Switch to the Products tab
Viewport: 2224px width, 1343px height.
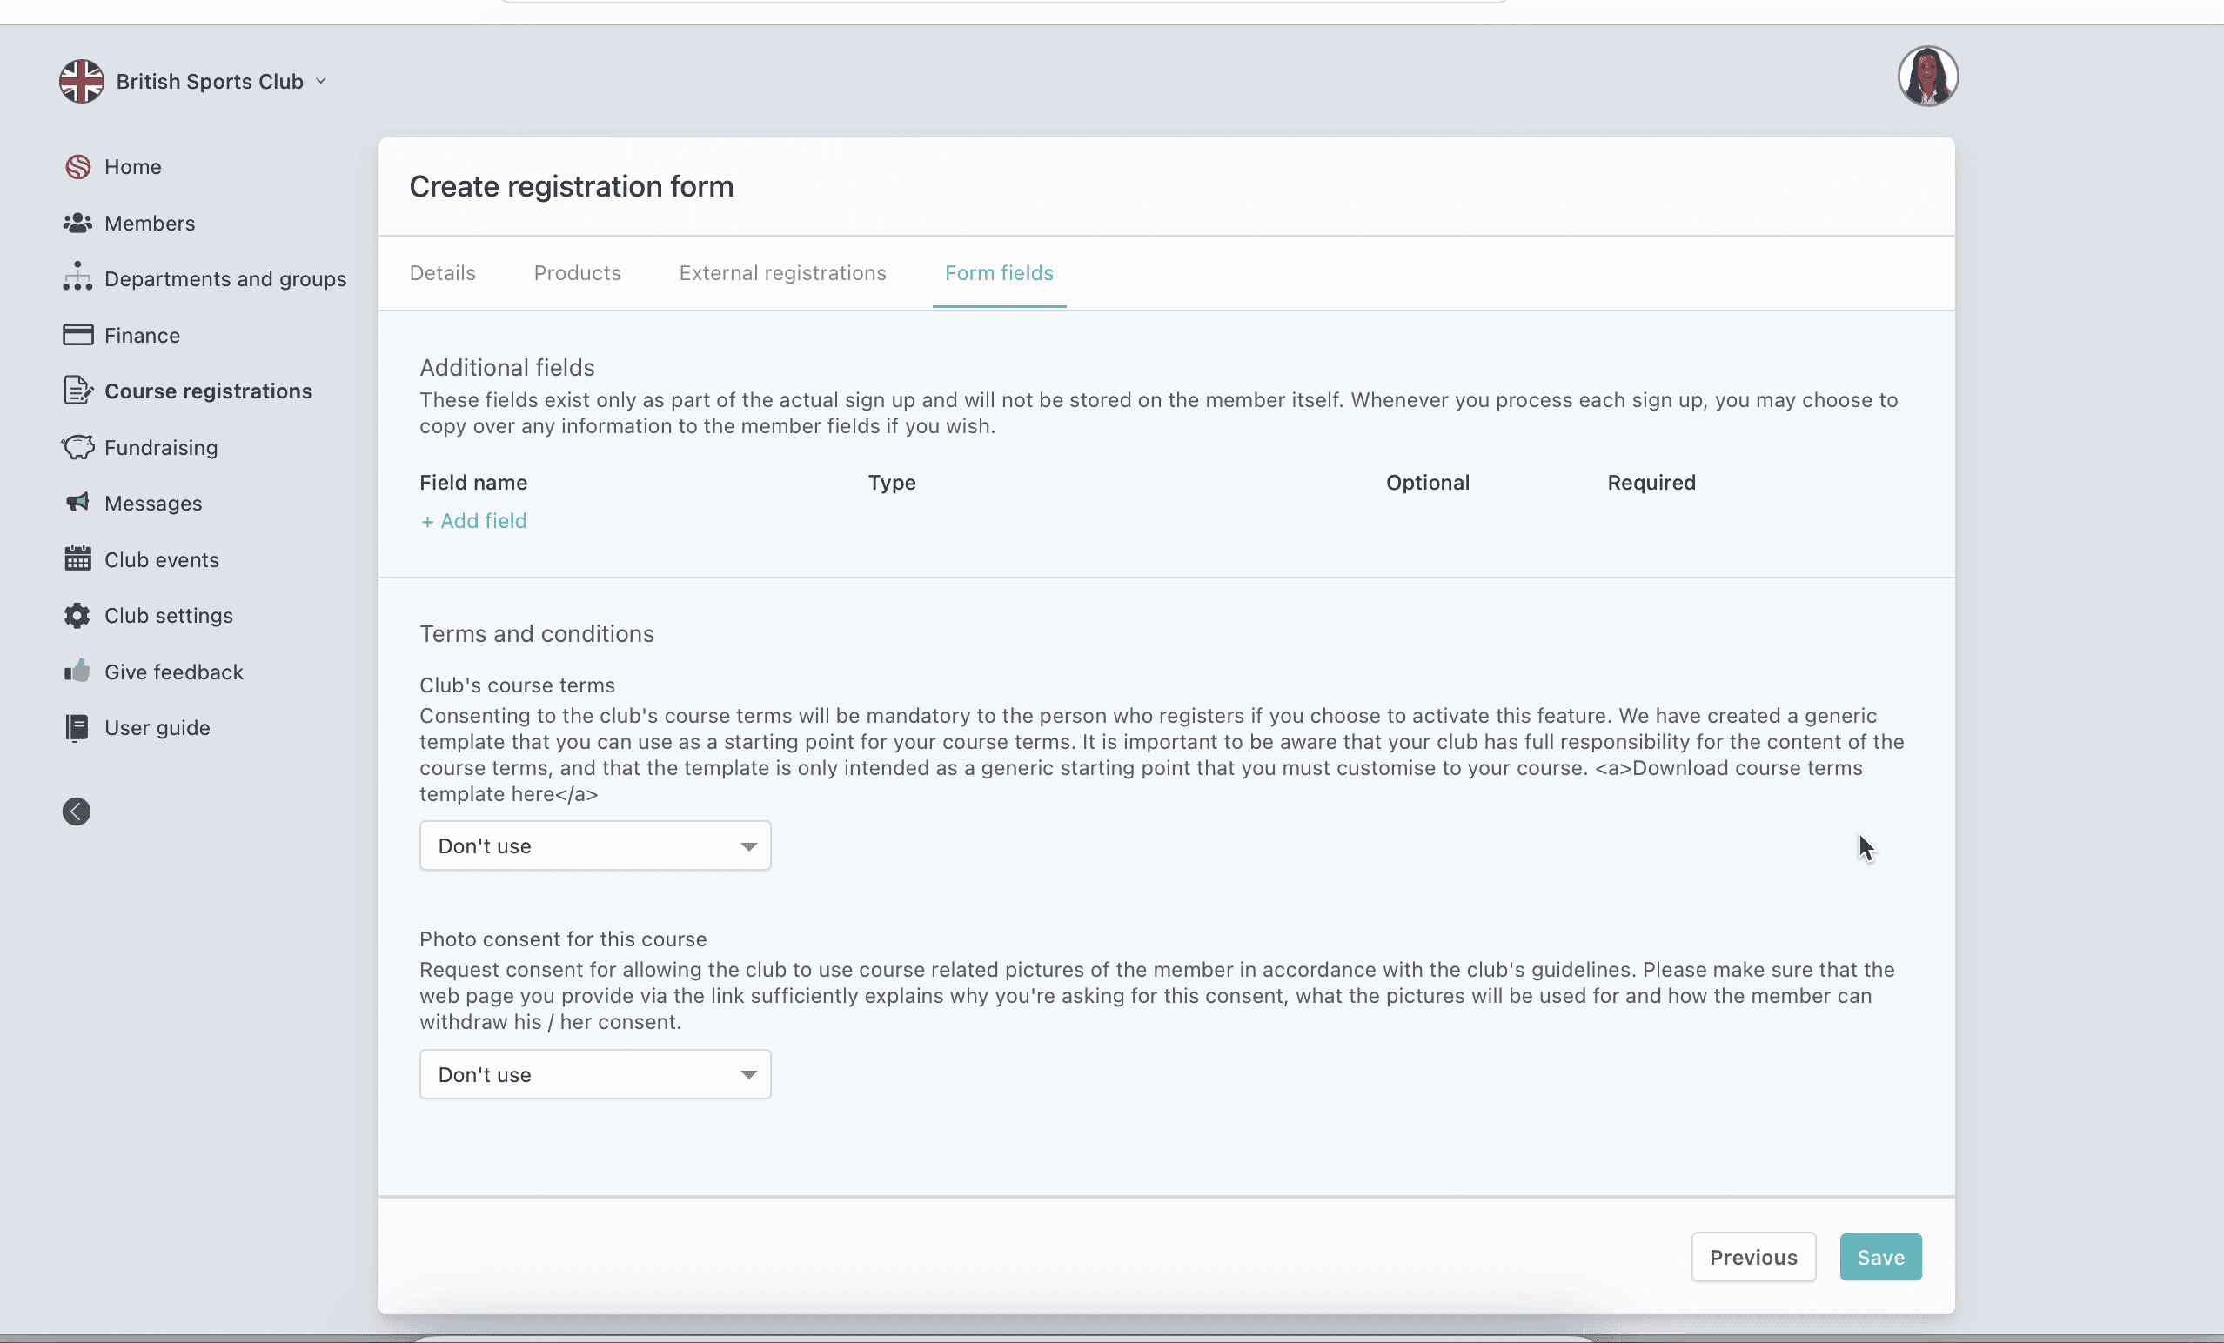[x=578, y=272]
